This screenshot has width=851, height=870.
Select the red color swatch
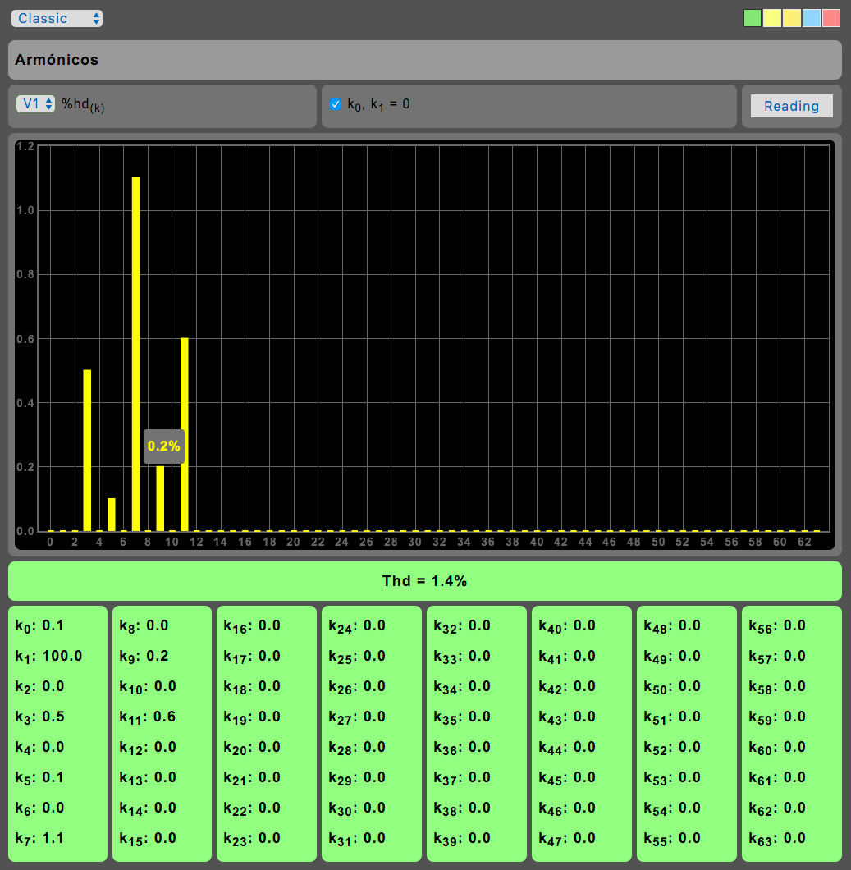coord(831,18)
